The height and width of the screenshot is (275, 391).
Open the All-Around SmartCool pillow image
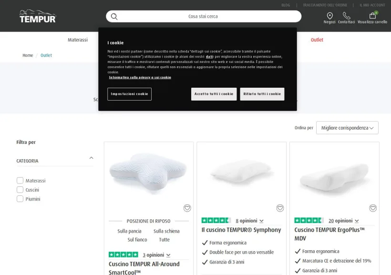click(x=149, y=174)
